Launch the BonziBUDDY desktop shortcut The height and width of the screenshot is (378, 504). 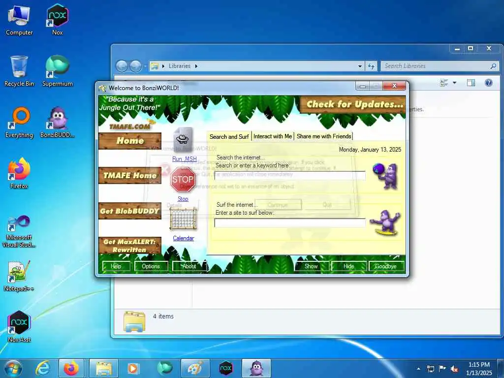58,122
